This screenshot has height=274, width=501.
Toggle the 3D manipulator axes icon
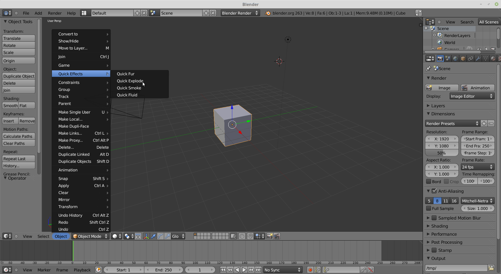pyautogui.click(x=146, y=236)
